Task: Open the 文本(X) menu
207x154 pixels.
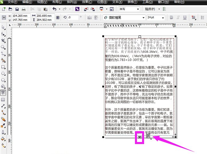Action: pyautogui.click(x=117, y=2)
